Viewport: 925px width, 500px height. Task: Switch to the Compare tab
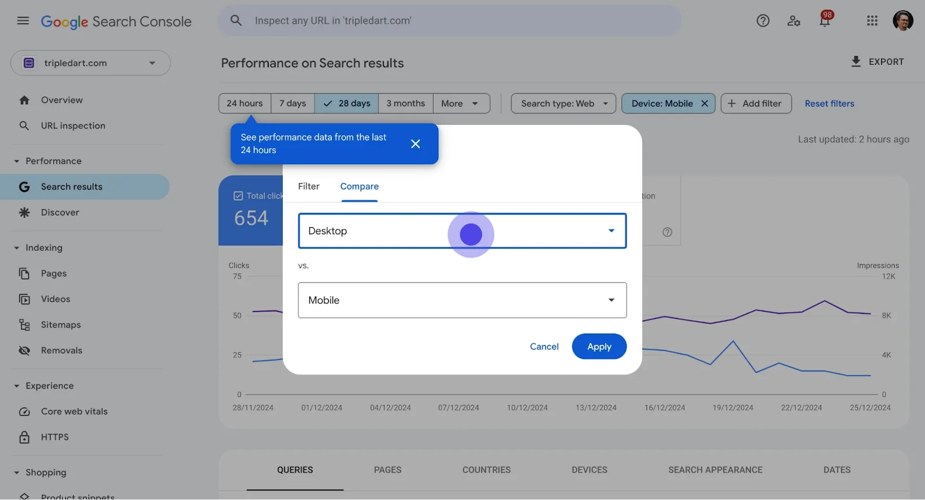tap(360, 186)
